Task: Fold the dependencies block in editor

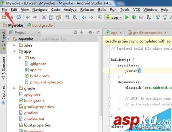Action: (x=109, y=82)
